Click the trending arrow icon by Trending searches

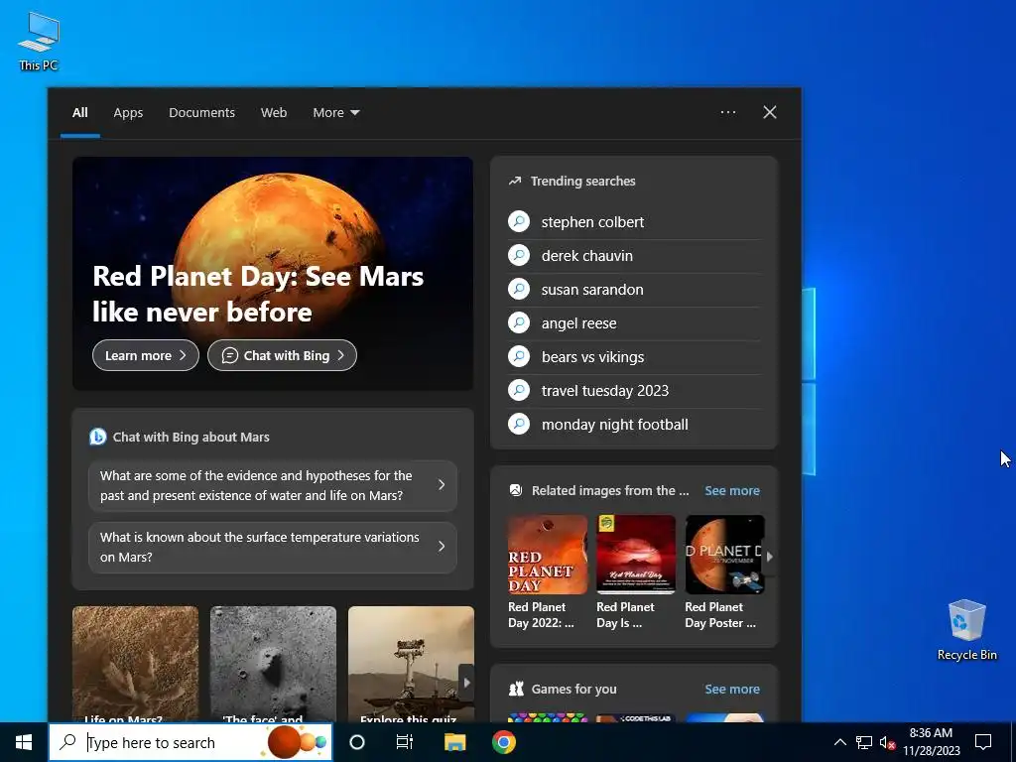515,182
